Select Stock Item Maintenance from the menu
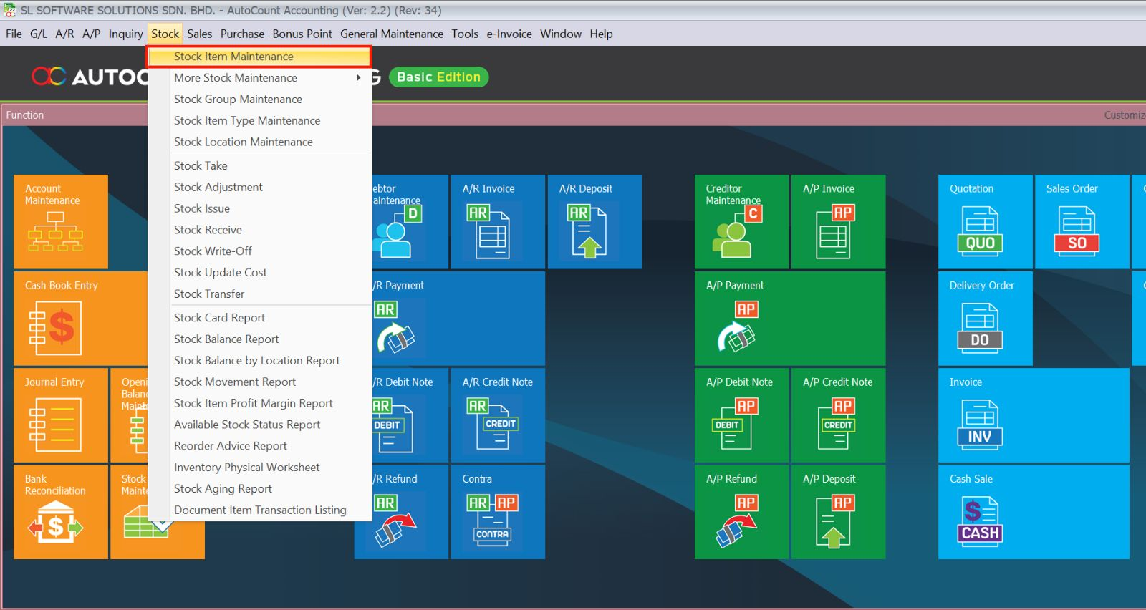This screenshot has width=1146, height=610. point(233,57)
